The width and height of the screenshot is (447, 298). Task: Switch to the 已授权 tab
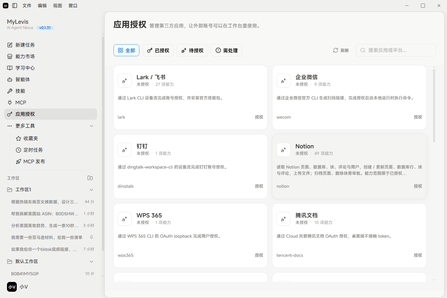[x=158, y=50]
